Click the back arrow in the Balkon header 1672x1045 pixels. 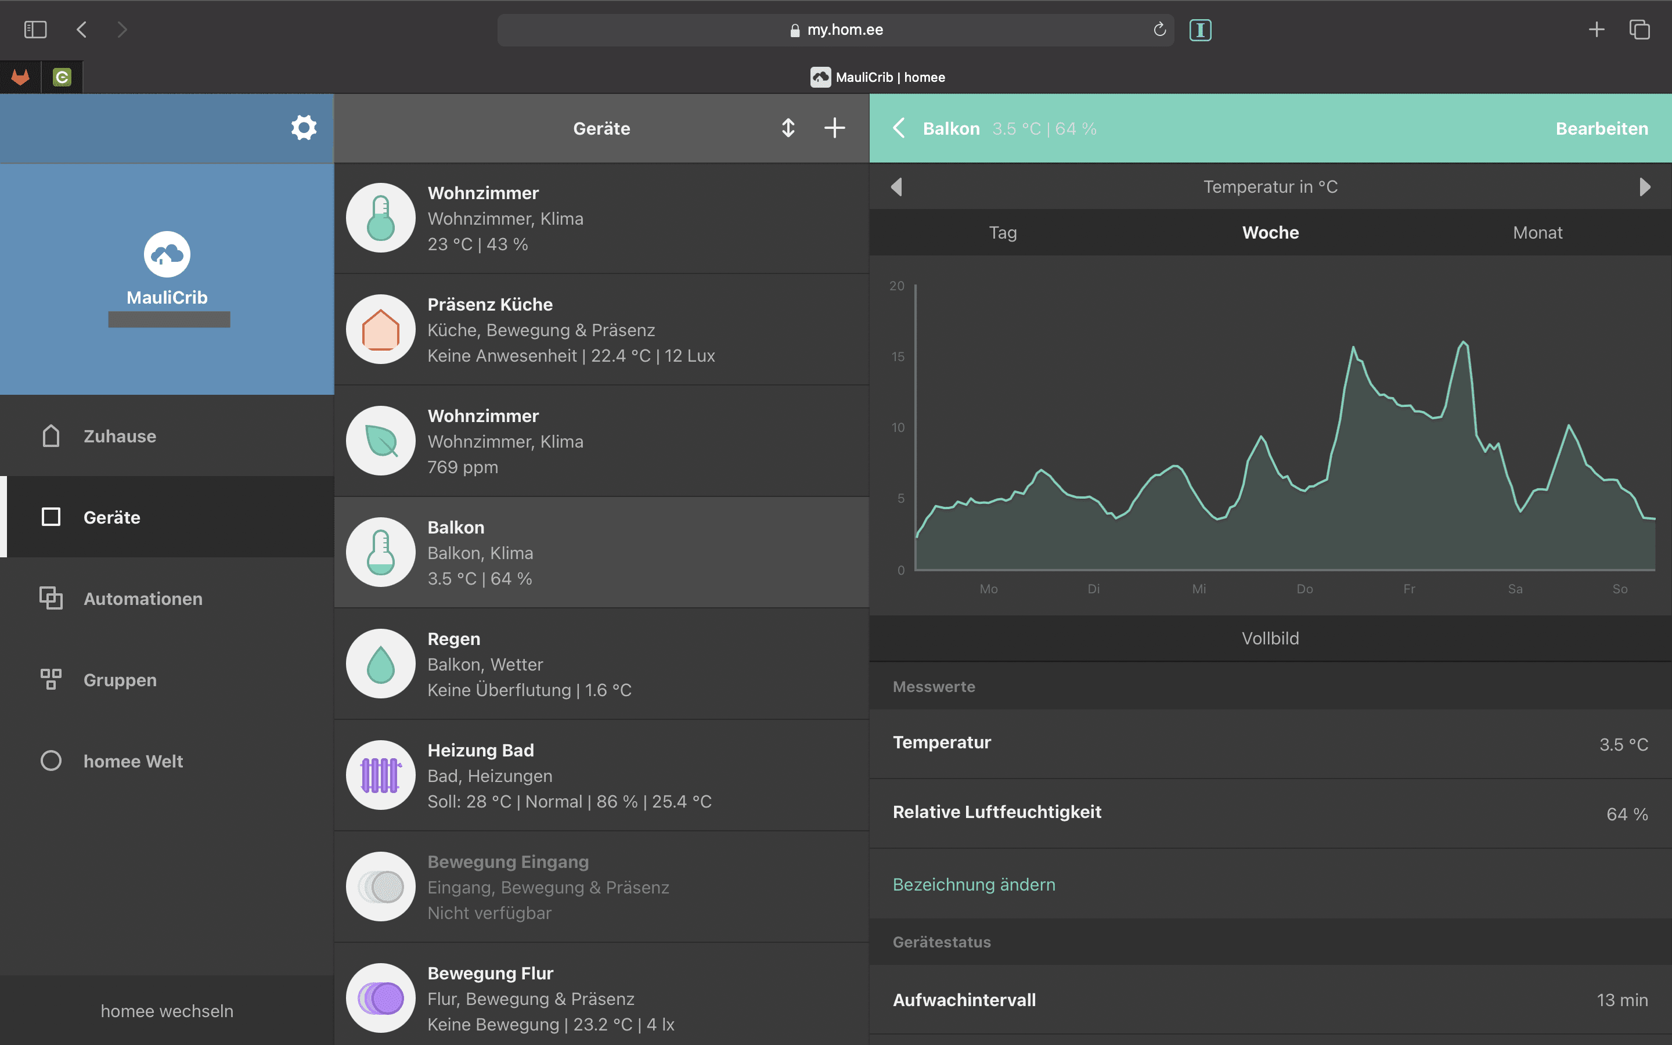(898, 128)
